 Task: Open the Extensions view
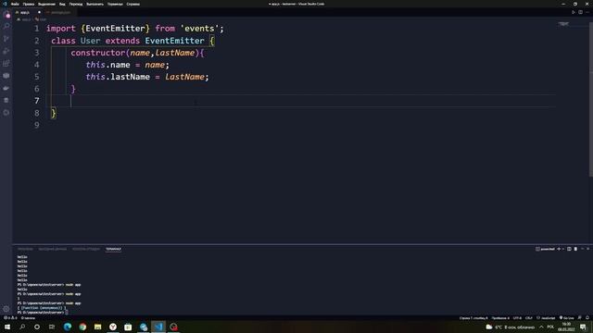(x=6, y=64)
